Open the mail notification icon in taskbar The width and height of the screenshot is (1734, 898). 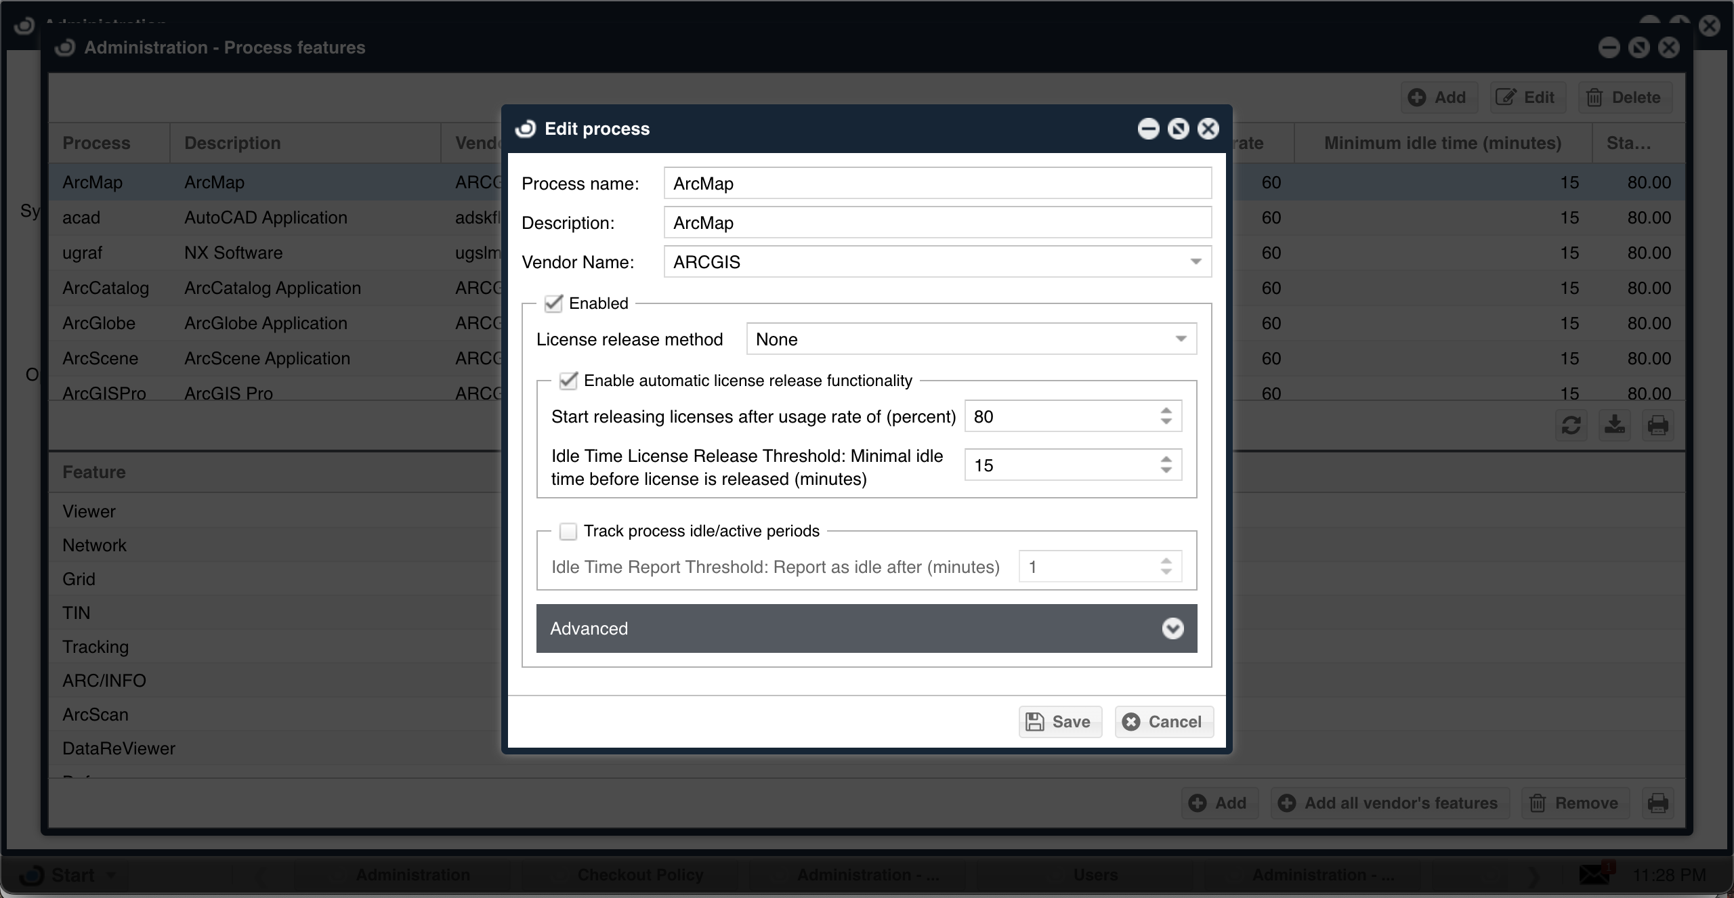click(1595, 874)
